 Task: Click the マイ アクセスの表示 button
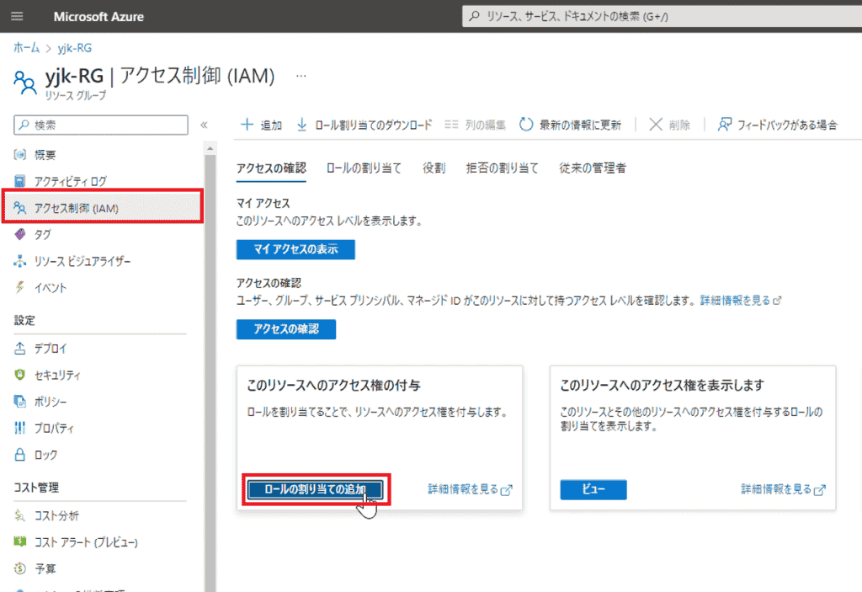pyautogui.click(x=295, y=249)
